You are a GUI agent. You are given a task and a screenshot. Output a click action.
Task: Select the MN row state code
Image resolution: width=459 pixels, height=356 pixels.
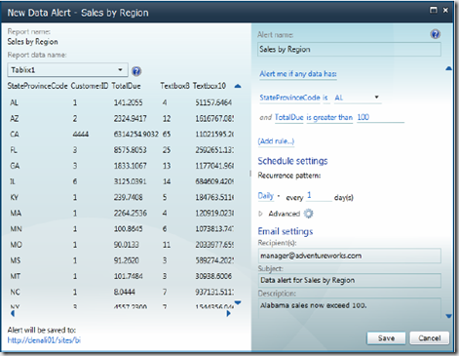coord(16,229)
